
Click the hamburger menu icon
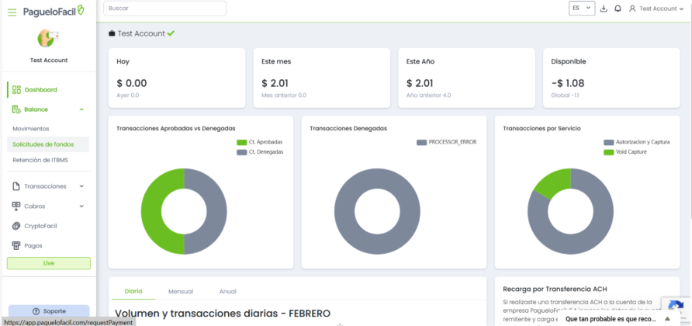[12, 12]
